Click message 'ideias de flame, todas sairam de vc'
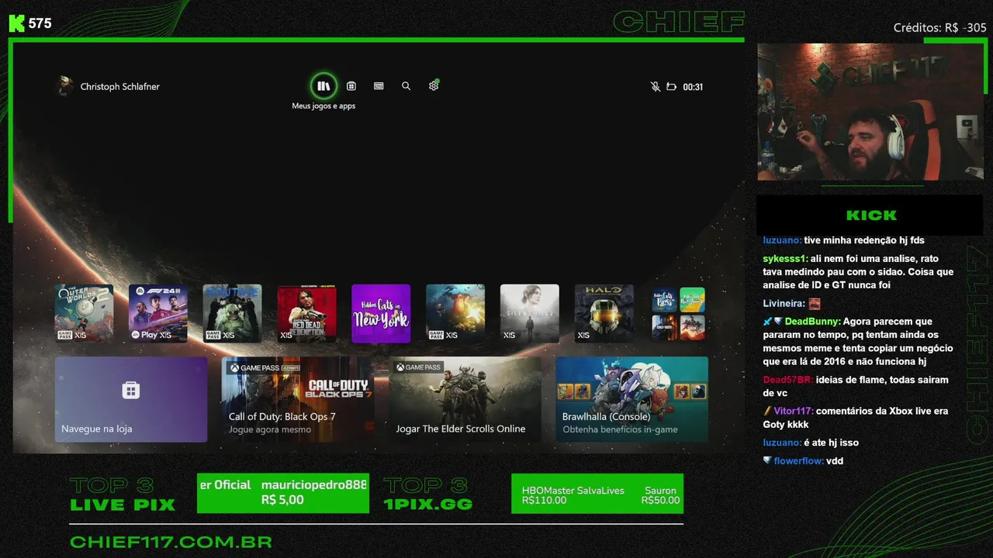The width and height of the screenshot is (993, 558). pyautogui.click(x=856, y=386)
